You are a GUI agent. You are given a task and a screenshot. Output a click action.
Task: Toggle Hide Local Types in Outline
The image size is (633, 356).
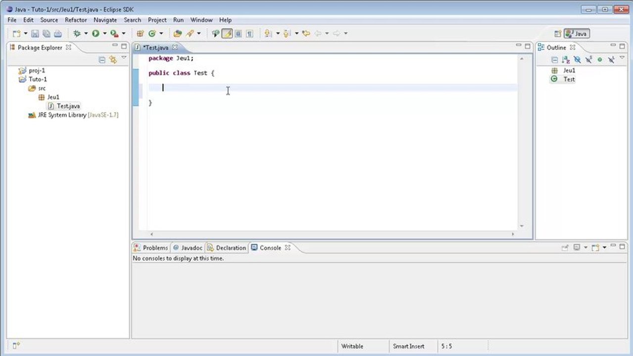pyautogui.click(x=611, y=59)
